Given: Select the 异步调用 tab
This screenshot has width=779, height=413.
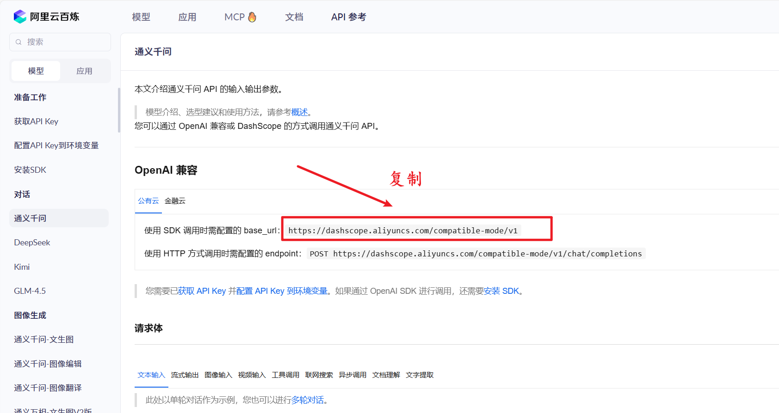Looking at the screenshot, I should pyautogui.click(x=352, y=375).
